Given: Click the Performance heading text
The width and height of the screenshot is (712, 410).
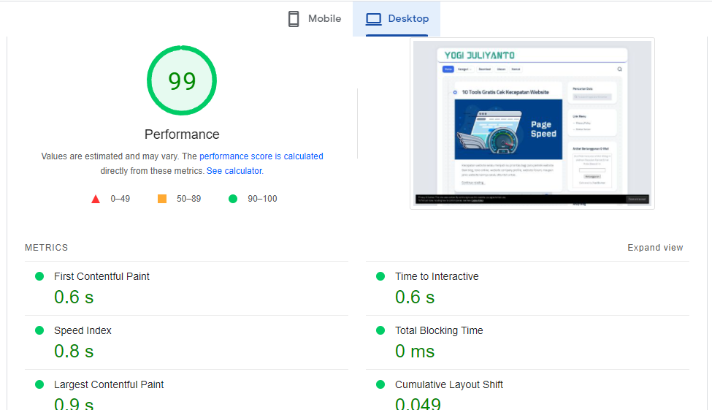Looking at the screenshot, I should click(x=182, y=134).
